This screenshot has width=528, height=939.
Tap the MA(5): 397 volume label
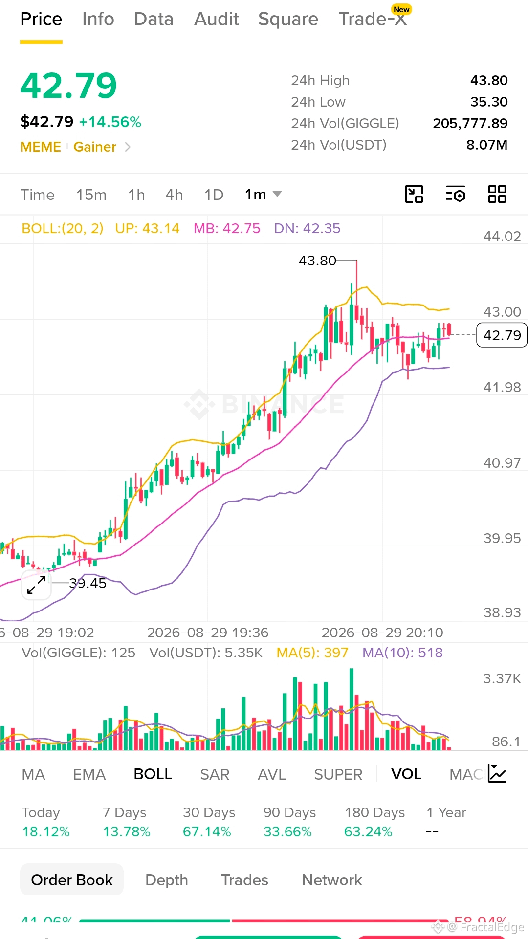point(312,653)
